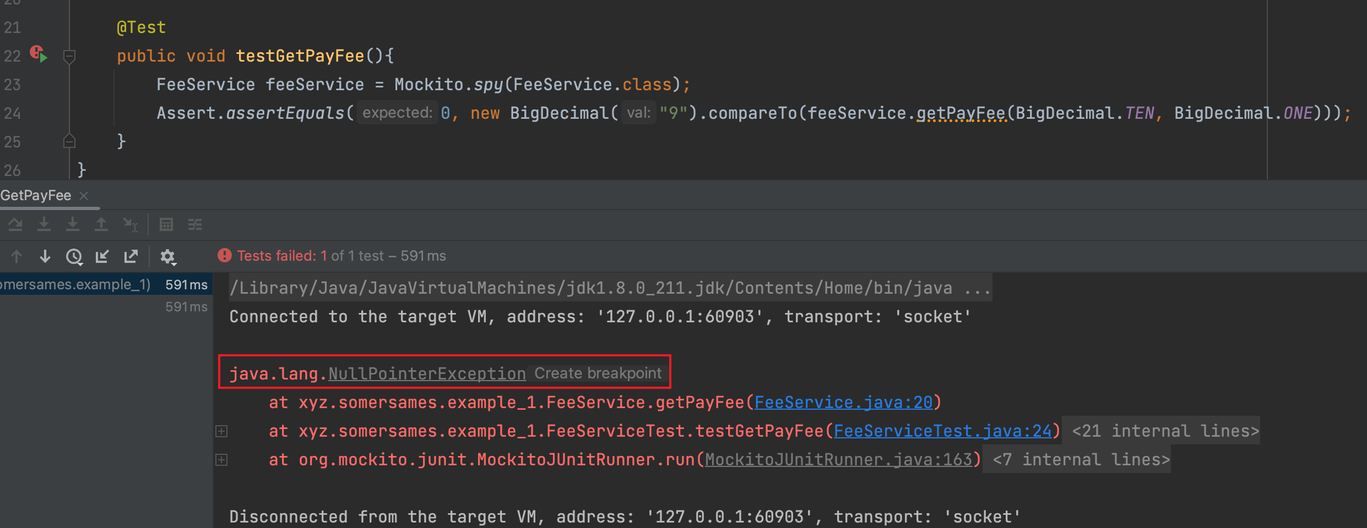1367x528 pixels.
Task: Click the import tests icon
Action: [x=102, y=256]
